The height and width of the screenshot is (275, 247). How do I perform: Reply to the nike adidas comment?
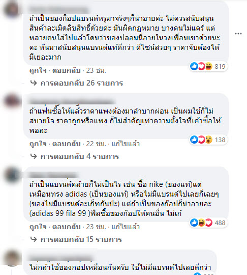pos(67,227)
